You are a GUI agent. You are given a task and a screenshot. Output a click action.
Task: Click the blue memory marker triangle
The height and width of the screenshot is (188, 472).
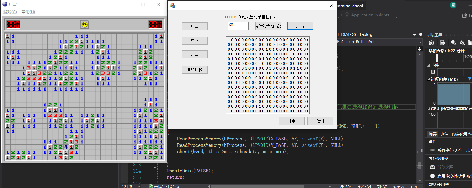470,79
